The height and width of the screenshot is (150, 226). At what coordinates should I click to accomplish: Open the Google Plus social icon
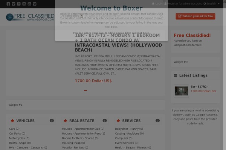(x=19, y=4)
